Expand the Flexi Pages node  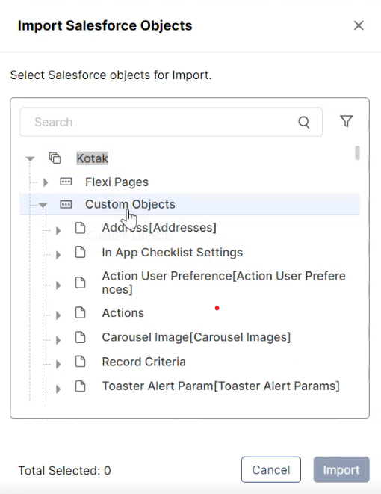(x=46, y=182)
